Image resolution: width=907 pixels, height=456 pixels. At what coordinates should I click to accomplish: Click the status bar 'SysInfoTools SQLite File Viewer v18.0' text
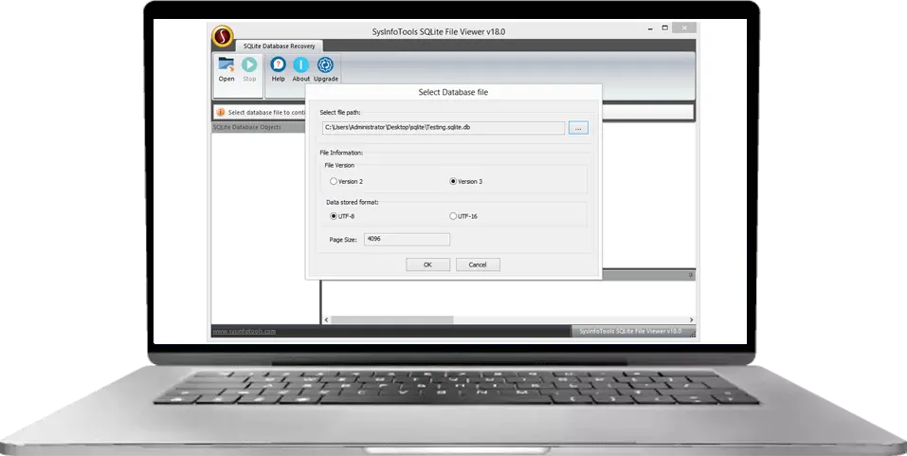click(630, 332)
